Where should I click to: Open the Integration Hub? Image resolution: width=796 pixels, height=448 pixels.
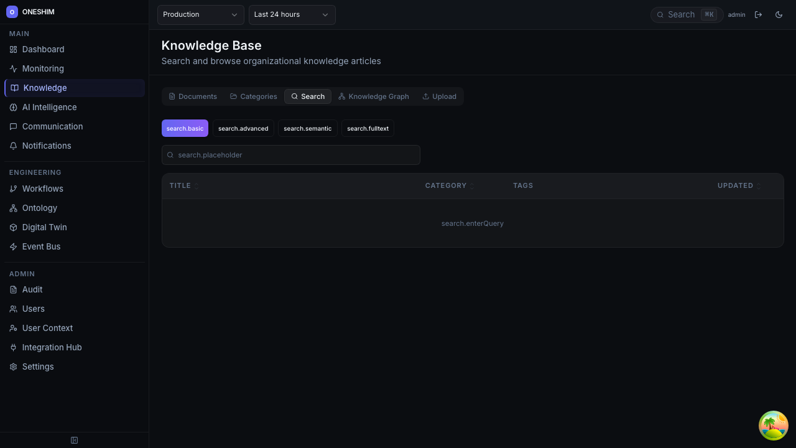pyautogui.click(x=52, y=347)
